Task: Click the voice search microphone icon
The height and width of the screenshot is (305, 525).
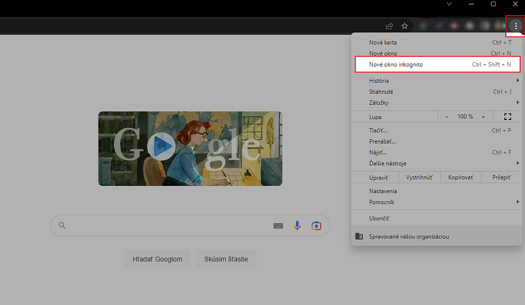Action: tap(297, 225)
